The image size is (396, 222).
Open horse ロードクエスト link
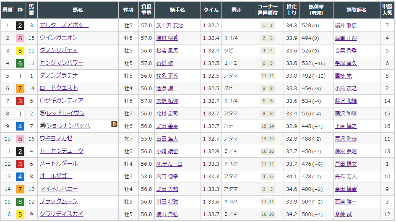click(59, 88)
